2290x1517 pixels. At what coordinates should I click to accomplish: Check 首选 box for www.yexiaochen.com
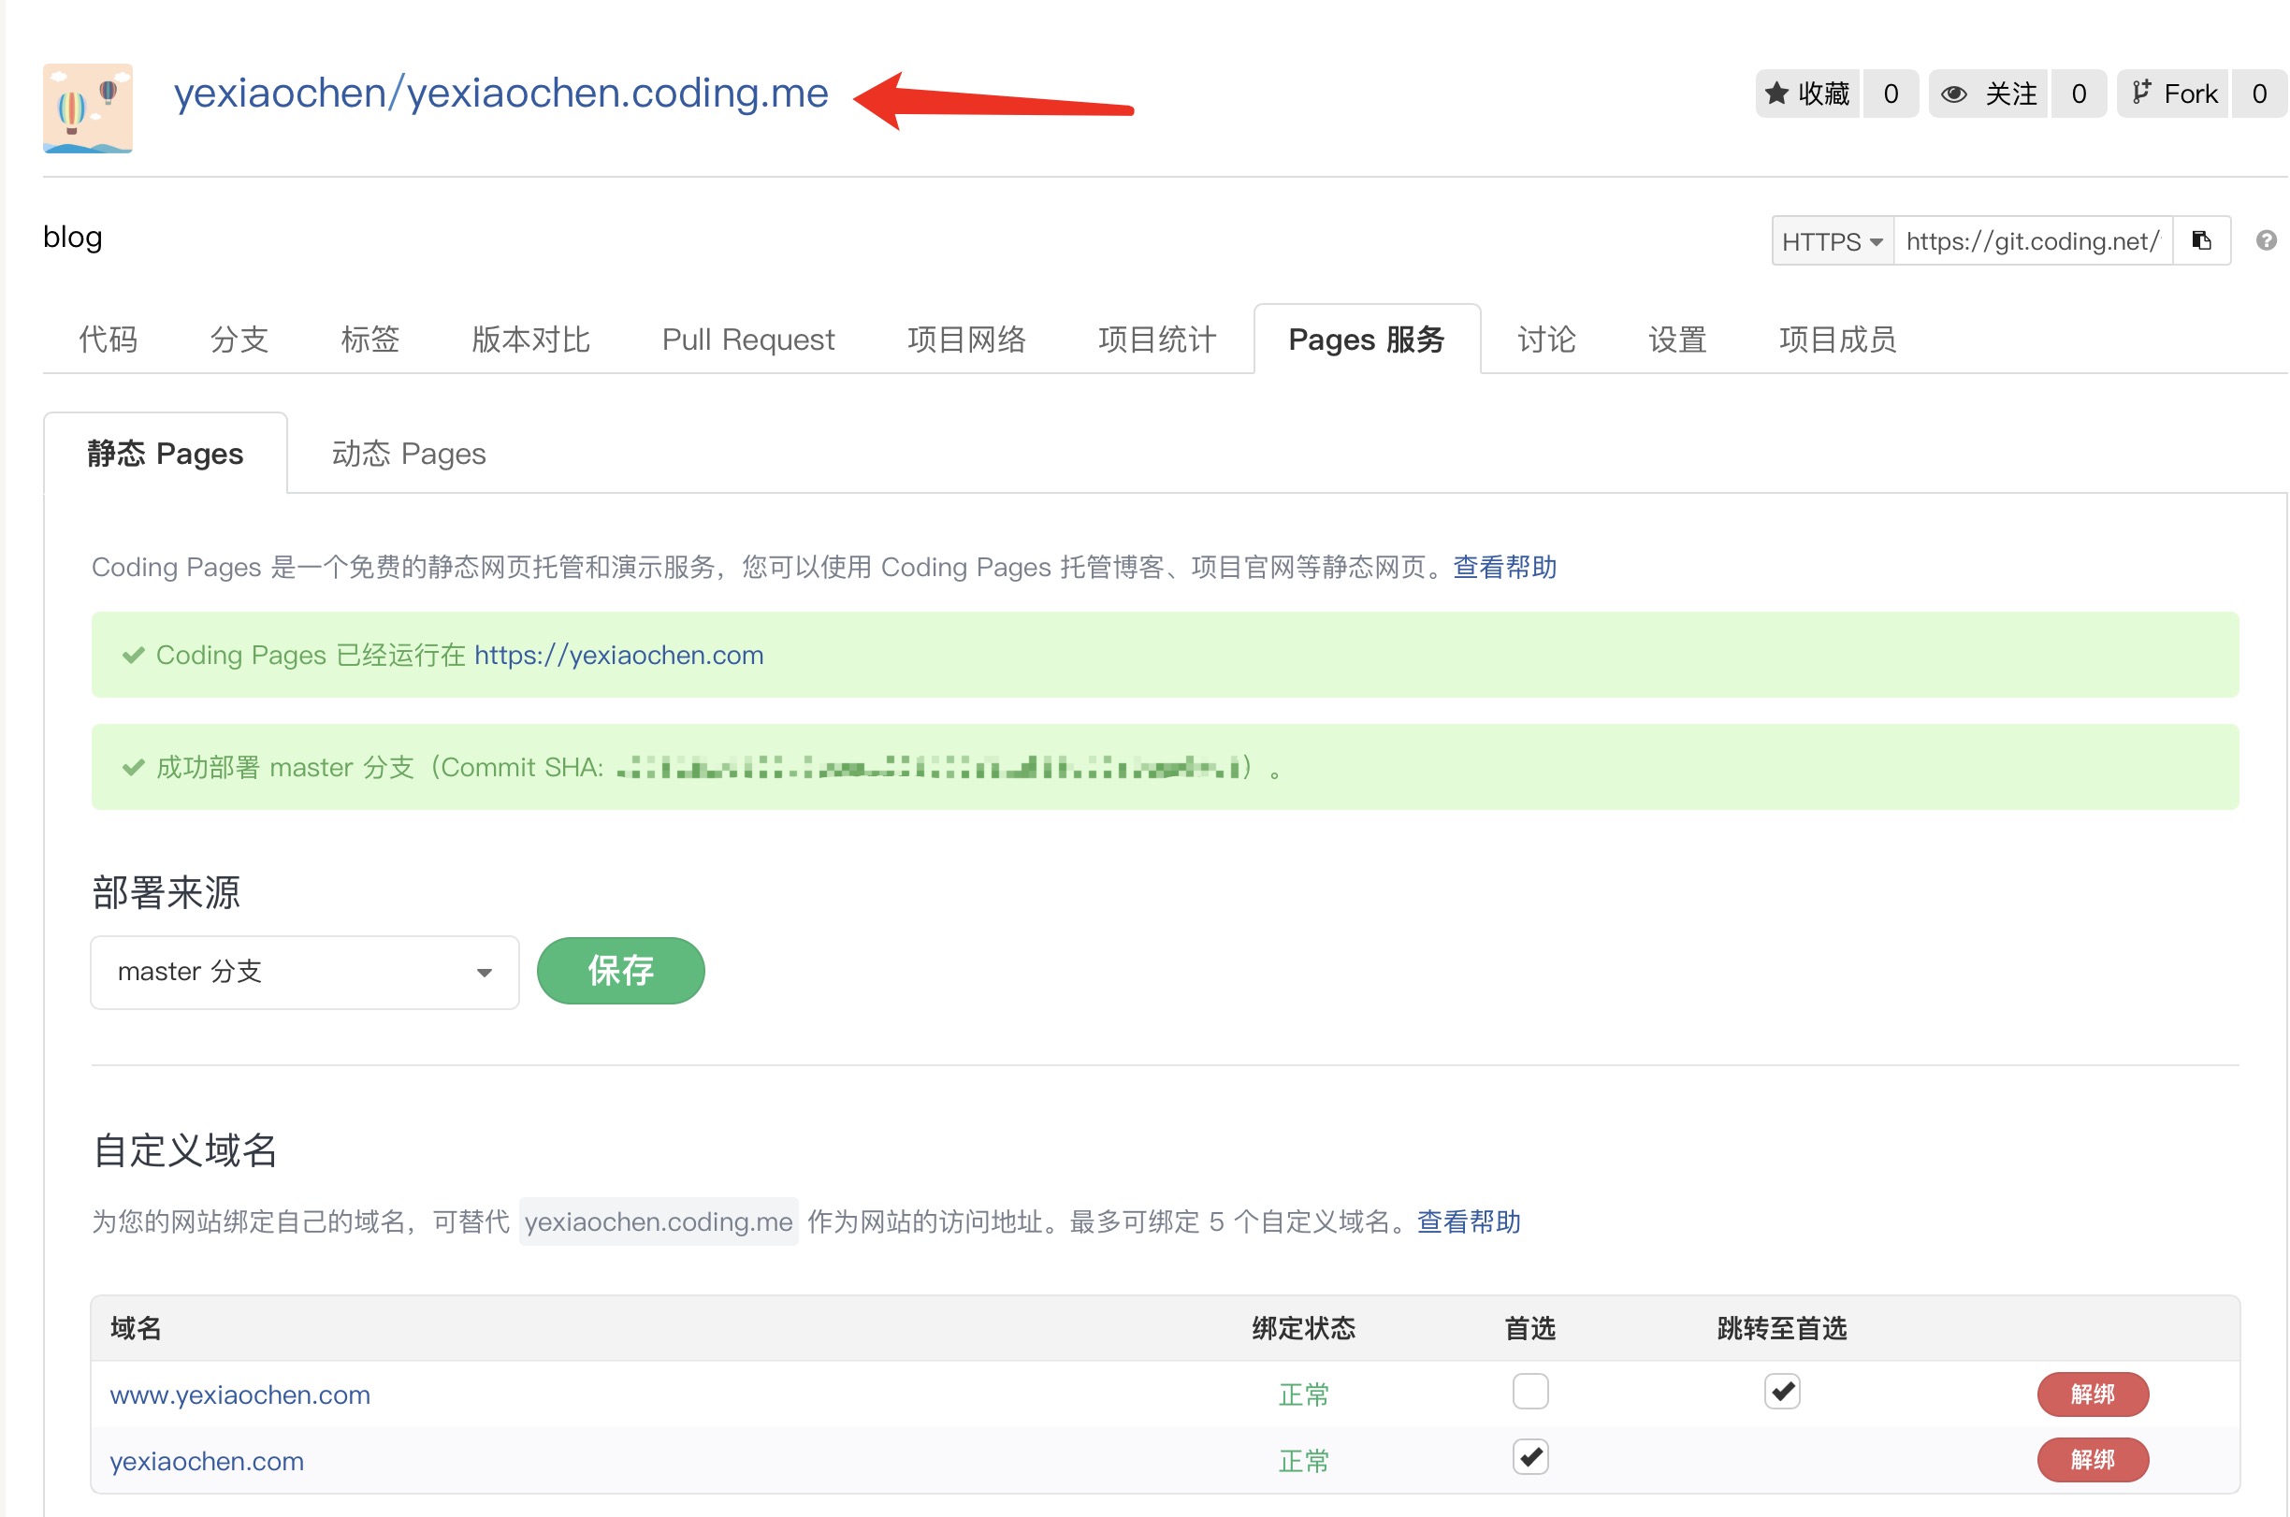pos(1529,1392)
